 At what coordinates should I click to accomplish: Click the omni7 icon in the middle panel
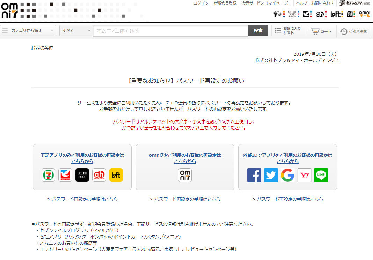pos(185,175)
